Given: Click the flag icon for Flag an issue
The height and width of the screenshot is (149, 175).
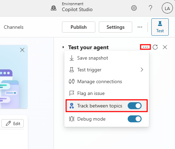Looking at the screenshot, I should coord(72,93).
